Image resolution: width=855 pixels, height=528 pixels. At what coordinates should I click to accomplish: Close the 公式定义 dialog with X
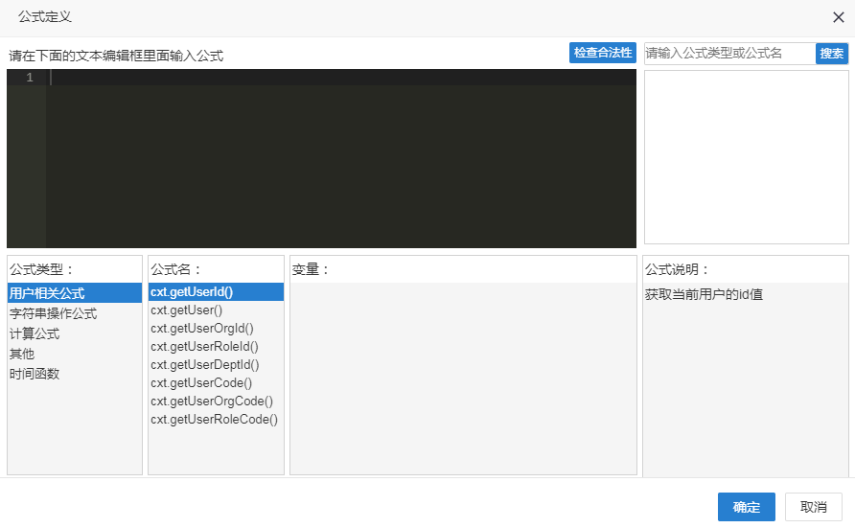tap(838, 17)
